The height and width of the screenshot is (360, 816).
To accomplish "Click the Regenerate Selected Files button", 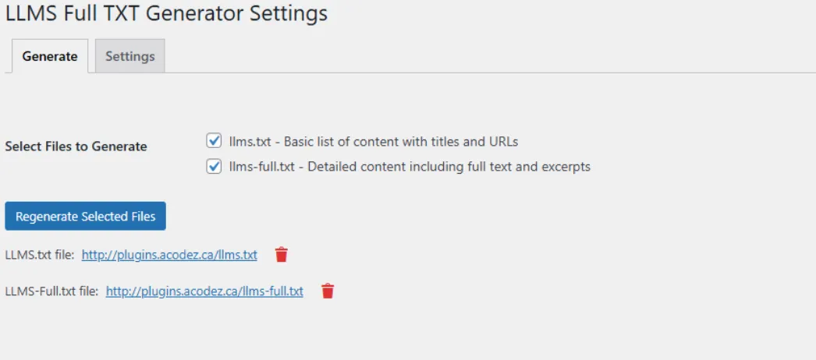I will point(85,216).
